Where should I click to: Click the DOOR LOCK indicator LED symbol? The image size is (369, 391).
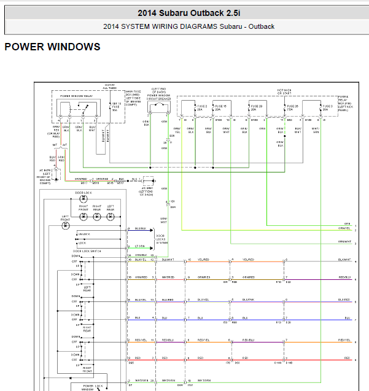pos(84,199)
